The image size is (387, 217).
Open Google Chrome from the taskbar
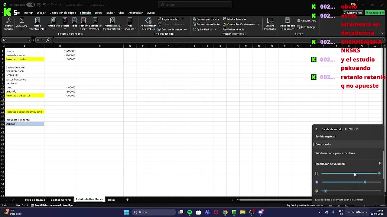(225, 212)
